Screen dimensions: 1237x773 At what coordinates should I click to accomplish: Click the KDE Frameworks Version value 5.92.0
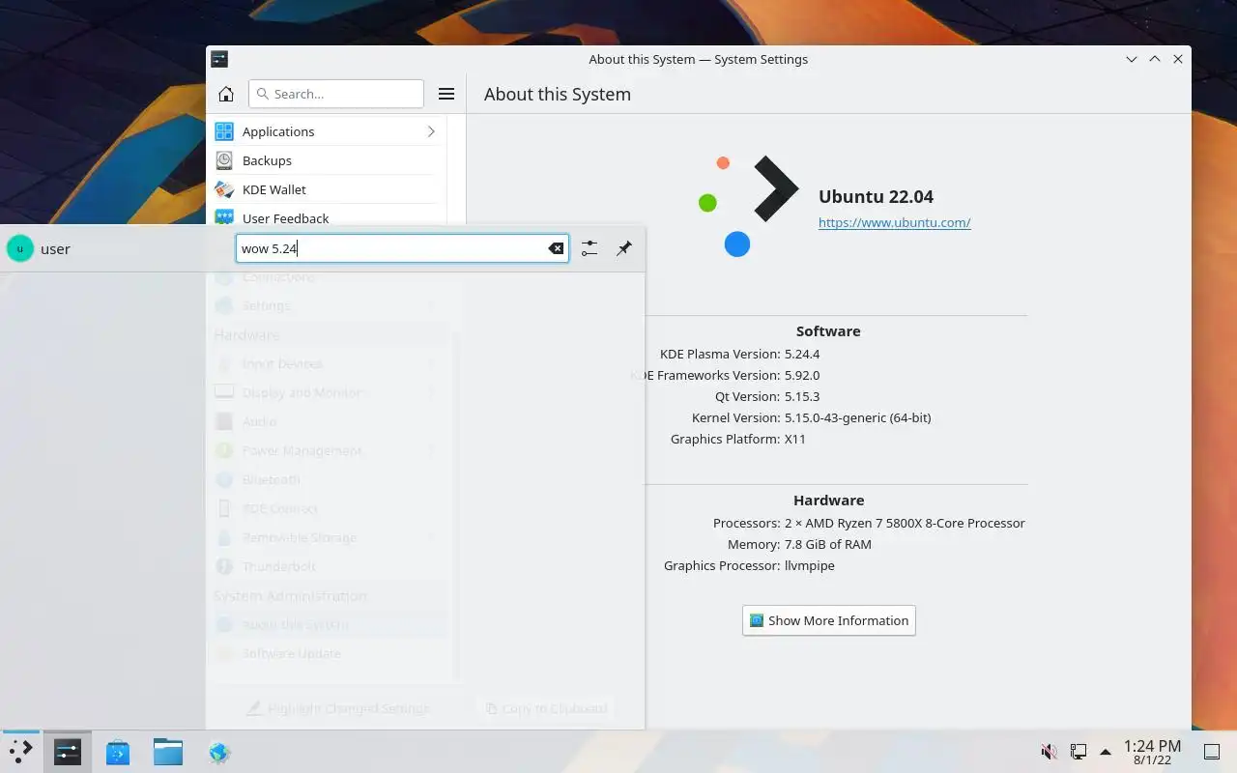pos(802,375)
